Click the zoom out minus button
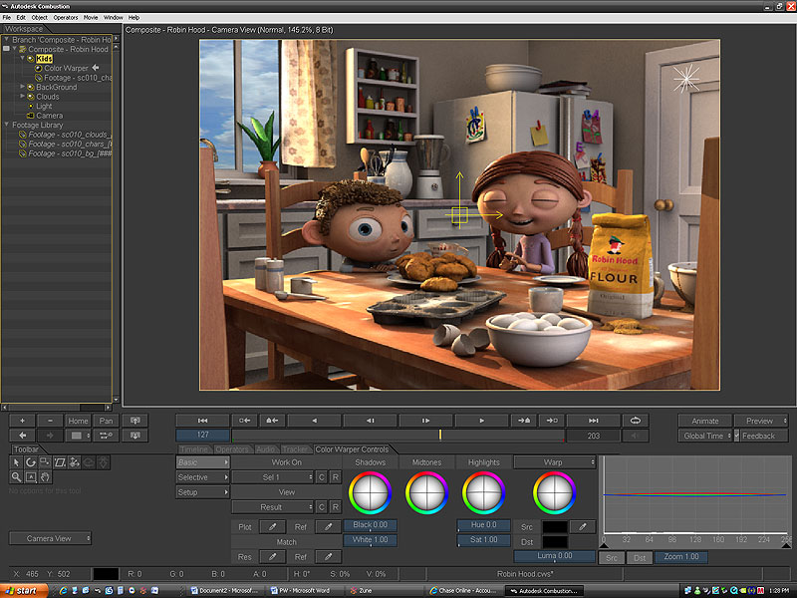This screenshot has width=797, height=598. point(50,421)
